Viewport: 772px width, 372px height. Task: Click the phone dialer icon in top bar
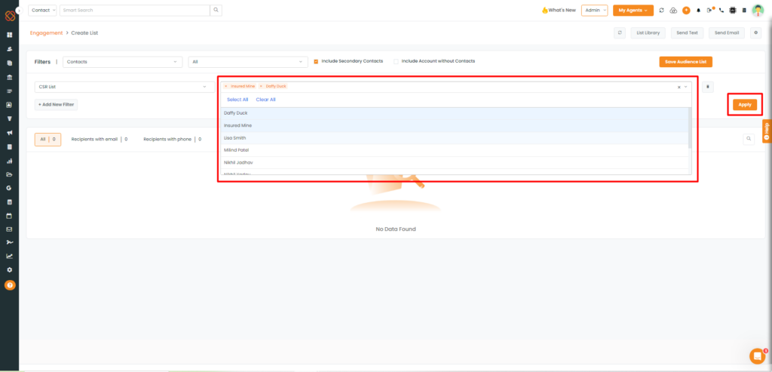coord(721,10)
